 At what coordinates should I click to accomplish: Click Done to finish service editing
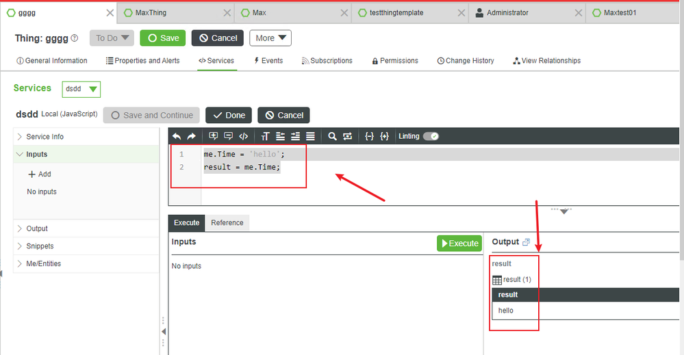(x=229, y=116)
